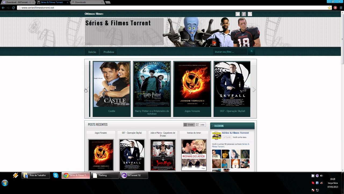The image size is (344, 194).
Task: Toggle the Curtir like button
Action: pyautogui.click(x=227, y=137)
